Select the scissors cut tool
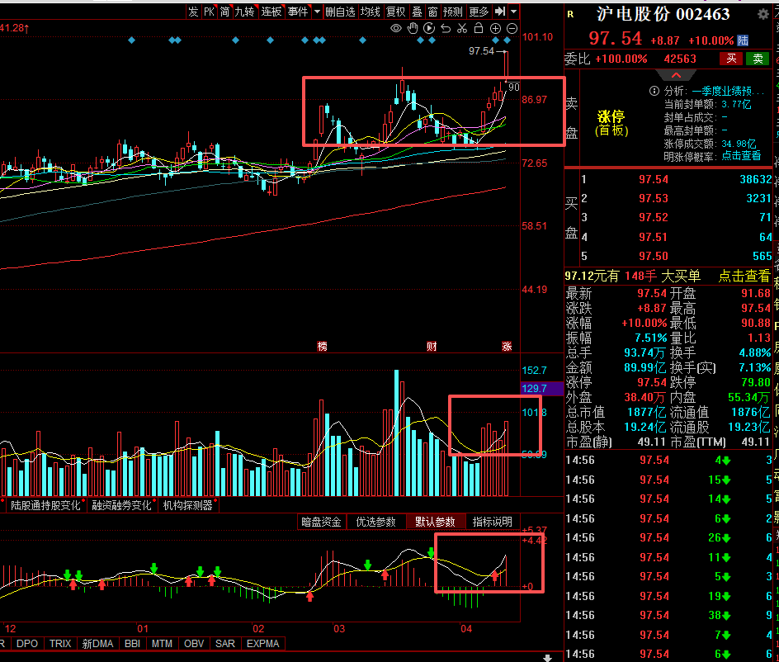 pos(462,28)
